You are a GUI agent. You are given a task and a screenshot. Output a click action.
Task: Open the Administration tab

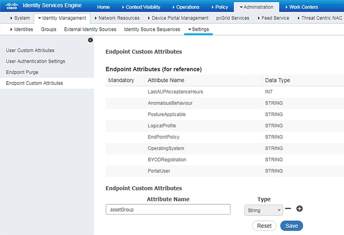pos(256,7)
